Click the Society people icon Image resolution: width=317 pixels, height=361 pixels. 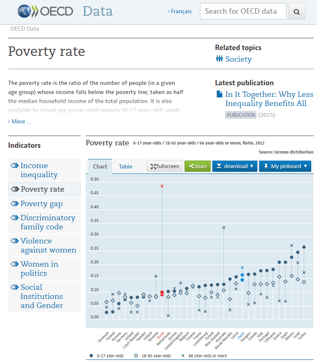219,59
